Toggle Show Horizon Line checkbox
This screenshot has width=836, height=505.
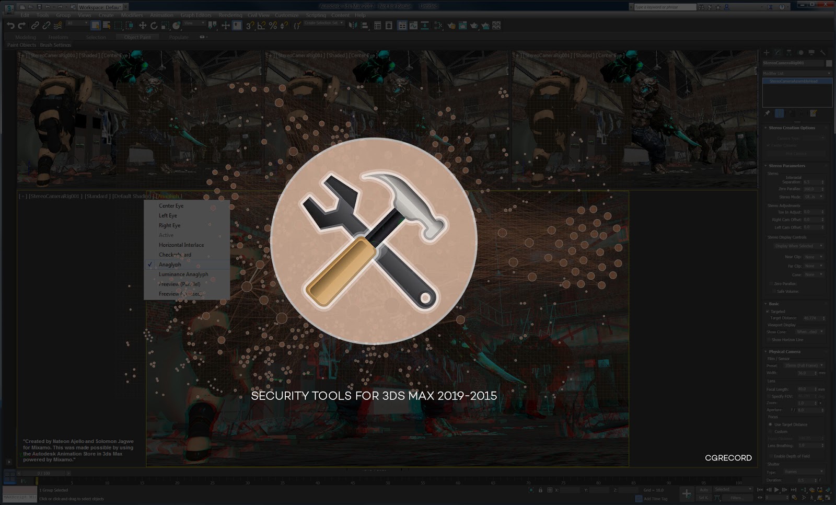click(x=769, y=340)
